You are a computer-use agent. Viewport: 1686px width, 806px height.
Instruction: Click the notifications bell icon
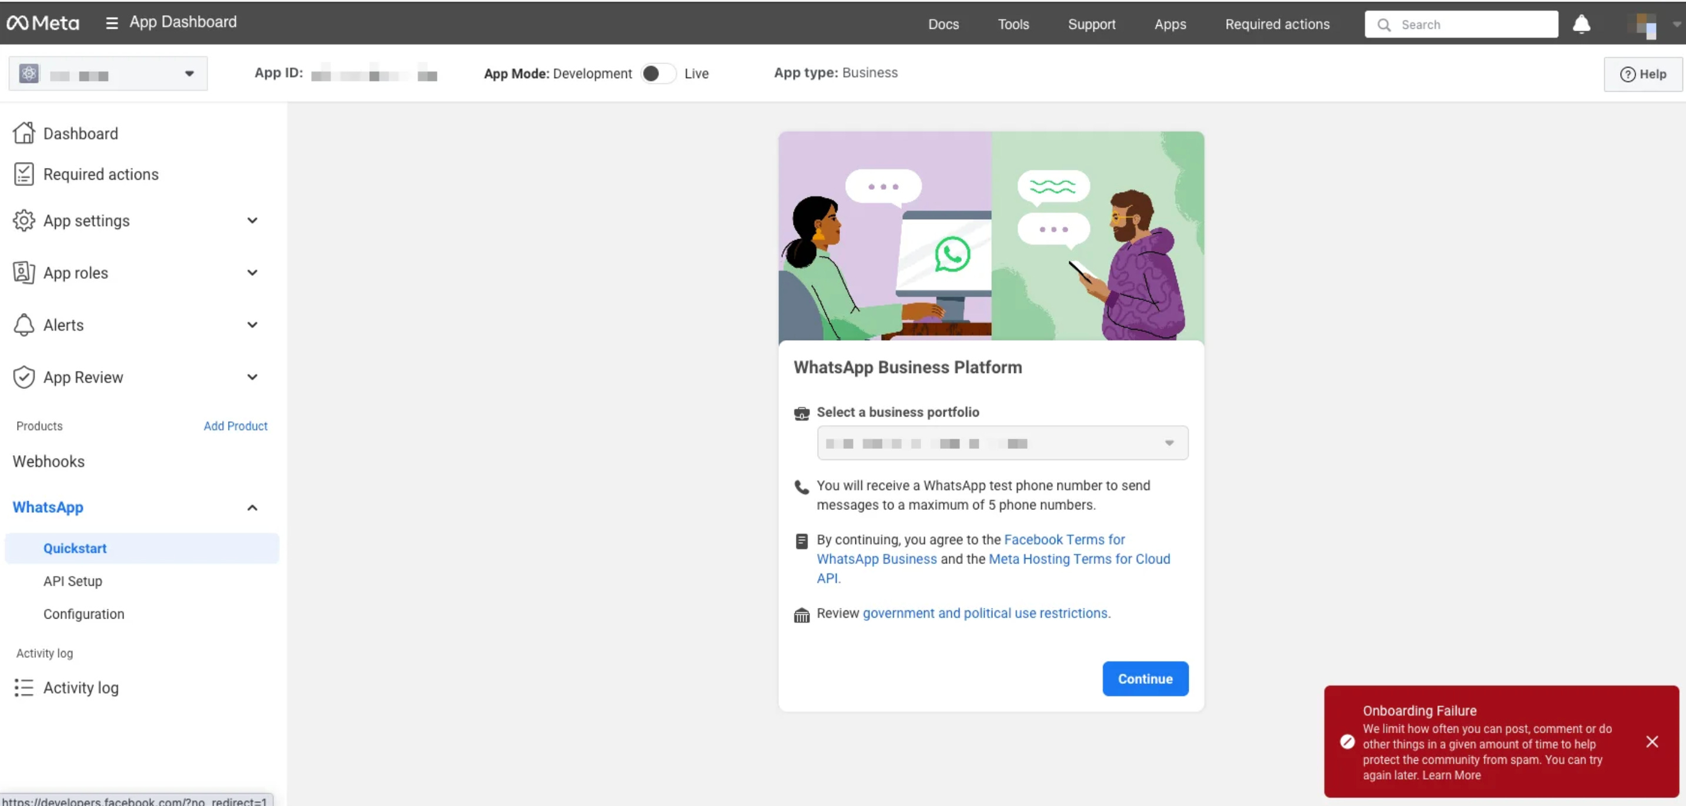tap(1581, 24)
